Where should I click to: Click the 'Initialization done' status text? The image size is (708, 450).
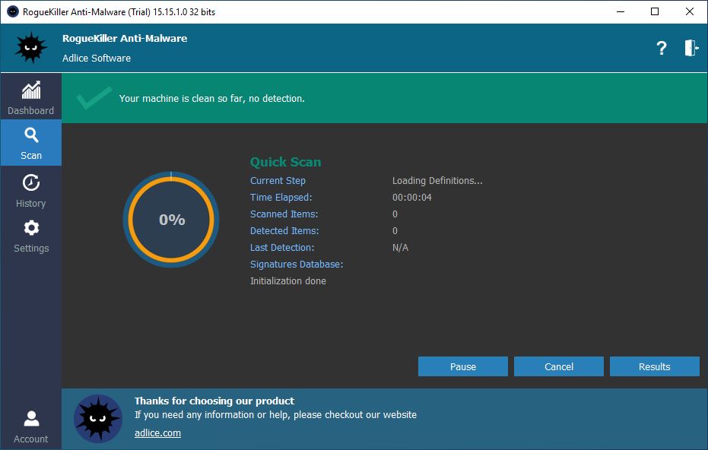point(288,280)
